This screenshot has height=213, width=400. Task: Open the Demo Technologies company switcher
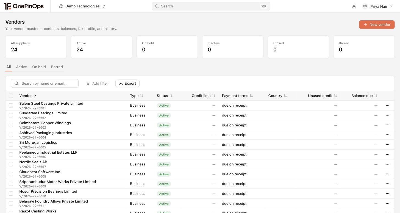pos(82,6)
